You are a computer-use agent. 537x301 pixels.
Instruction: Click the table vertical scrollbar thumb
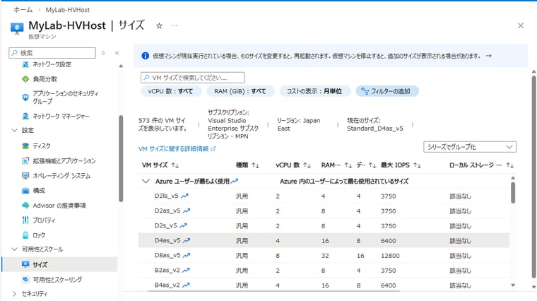pos(513,193)
